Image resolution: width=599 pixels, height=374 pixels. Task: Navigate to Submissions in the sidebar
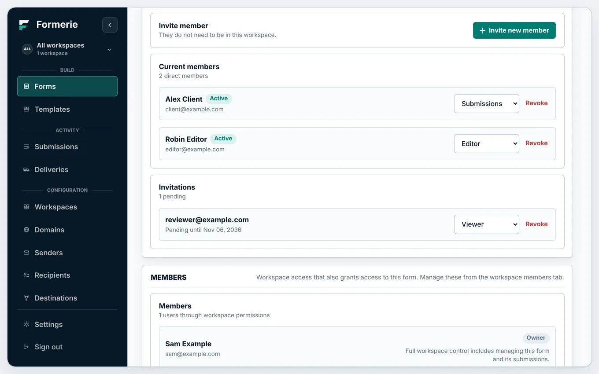[x=67, y=147]
